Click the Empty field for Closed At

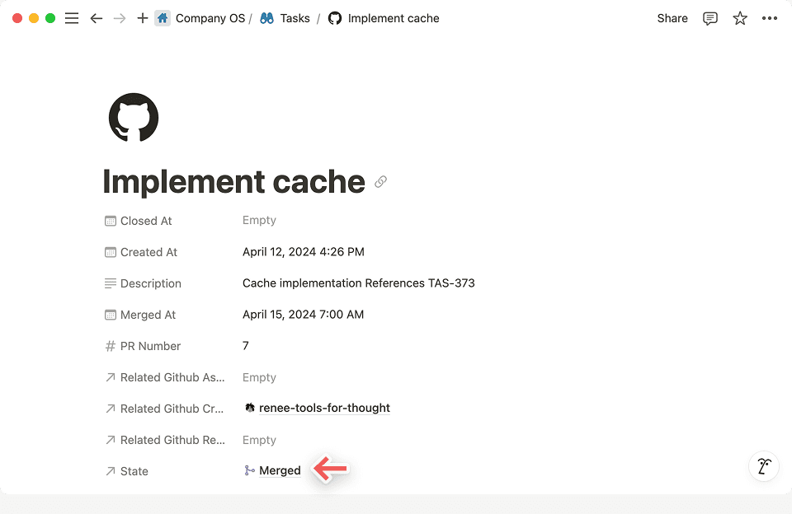(259, 220)
